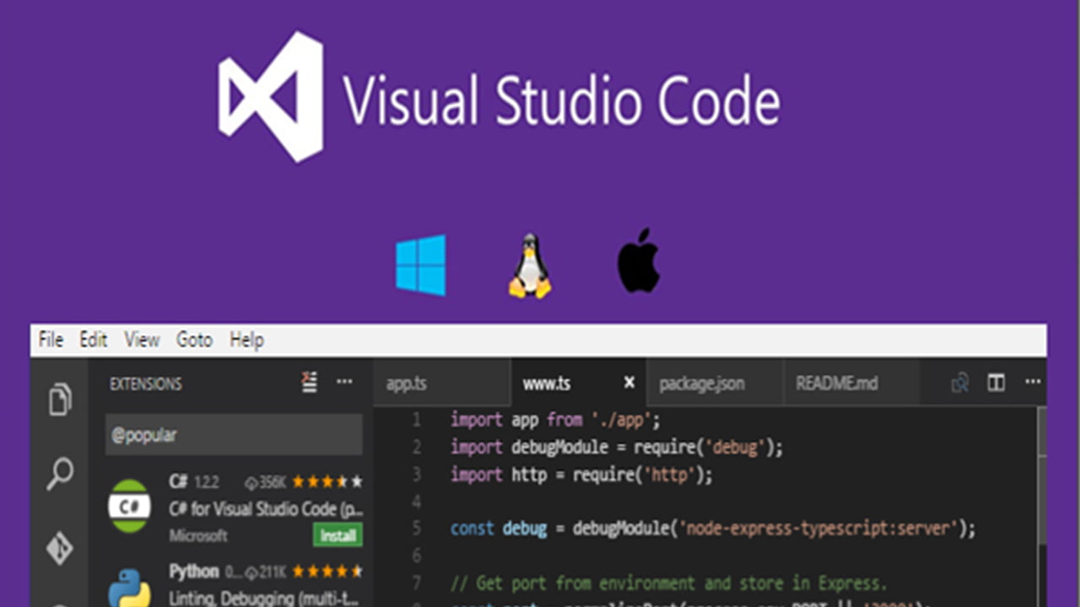
Task: Click the 356K download count
Action: tap(267, 482)
